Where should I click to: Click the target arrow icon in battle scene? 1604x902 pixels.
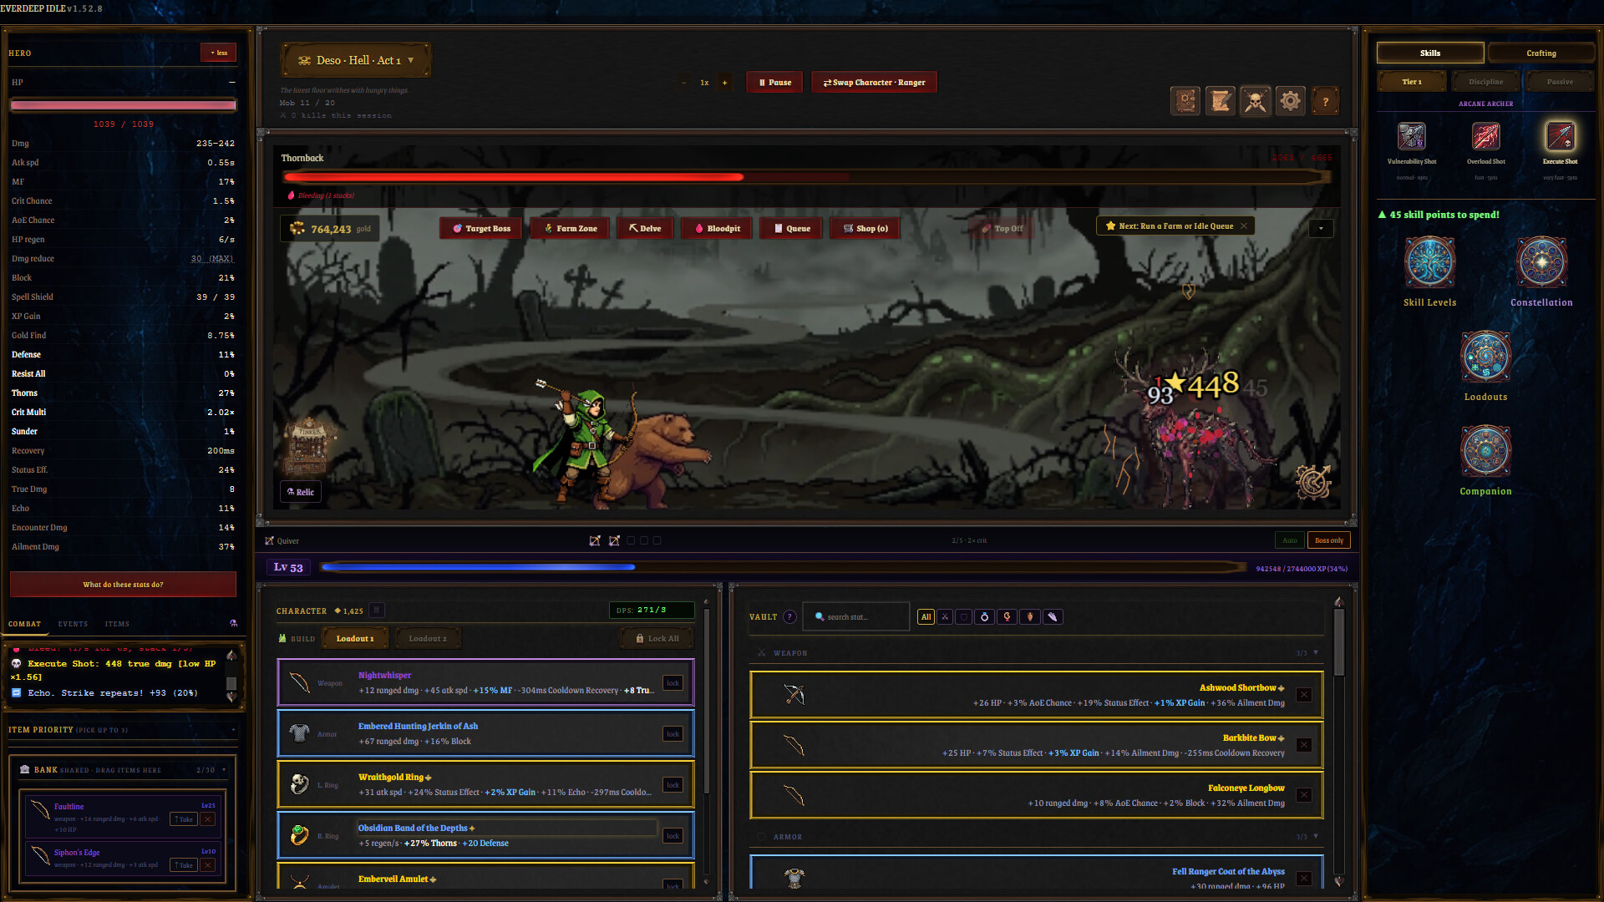click(1313, 481)
